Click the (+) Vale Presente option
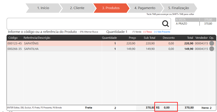This screenshot has height=112, width=217. click(x=162, y=32)
